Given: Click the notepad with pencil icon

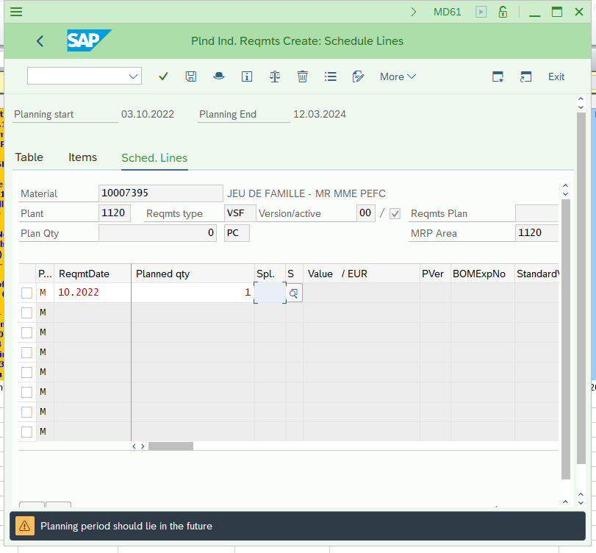Looking at the screenshot, I should click(359, 76).
